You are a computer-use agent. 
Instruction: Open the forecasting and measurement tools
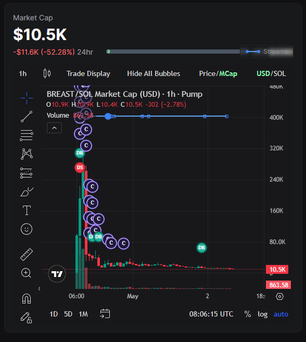(x=27, y=173)
